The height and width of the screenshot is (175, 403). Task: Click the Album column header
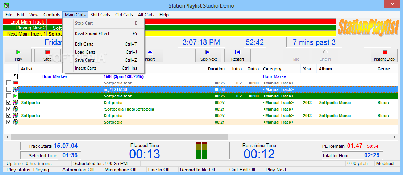(x=346, y=69)
